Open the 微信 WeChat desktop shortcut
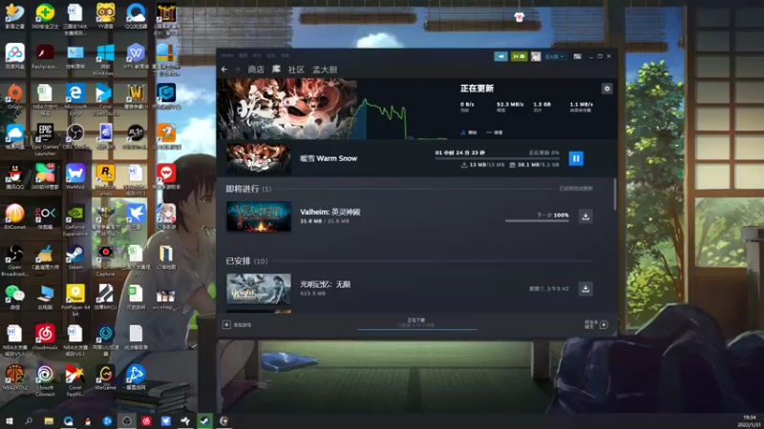 [15, 296]
